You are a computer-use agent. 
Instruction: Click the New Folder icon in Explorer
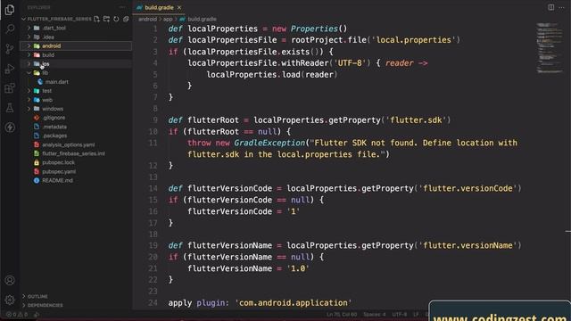106,19
